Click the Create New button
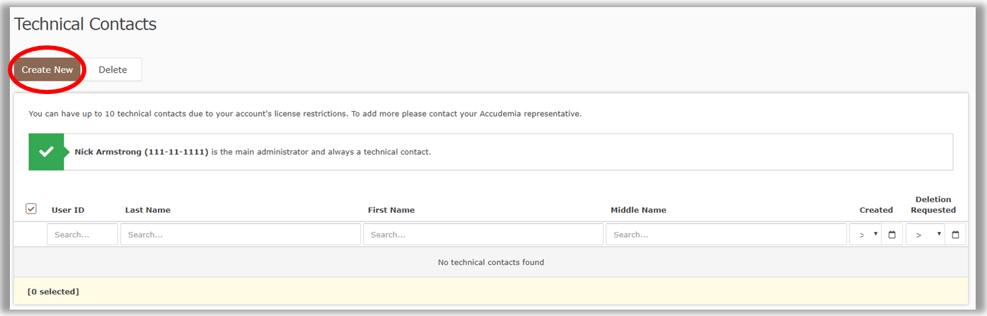Image resolution: width=987 pixels, height=316 pixels. [47, 70]
